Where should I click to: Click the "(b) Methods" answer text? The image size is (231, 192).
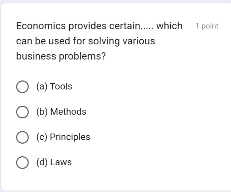pos(61,112)
